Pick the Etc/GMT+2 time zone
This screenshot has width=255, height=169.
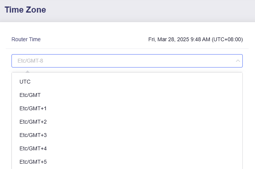point(32,122)
